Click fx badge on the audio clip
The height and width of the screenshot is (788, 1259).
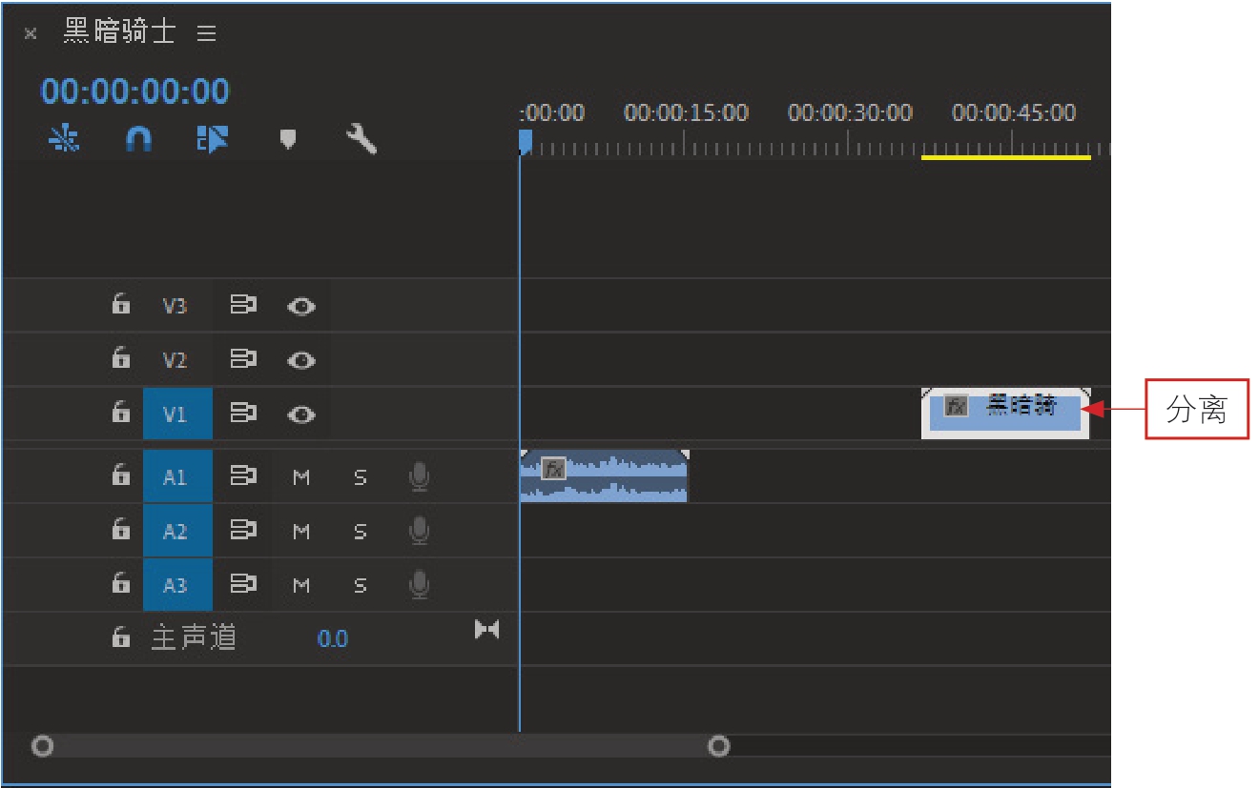553,468
